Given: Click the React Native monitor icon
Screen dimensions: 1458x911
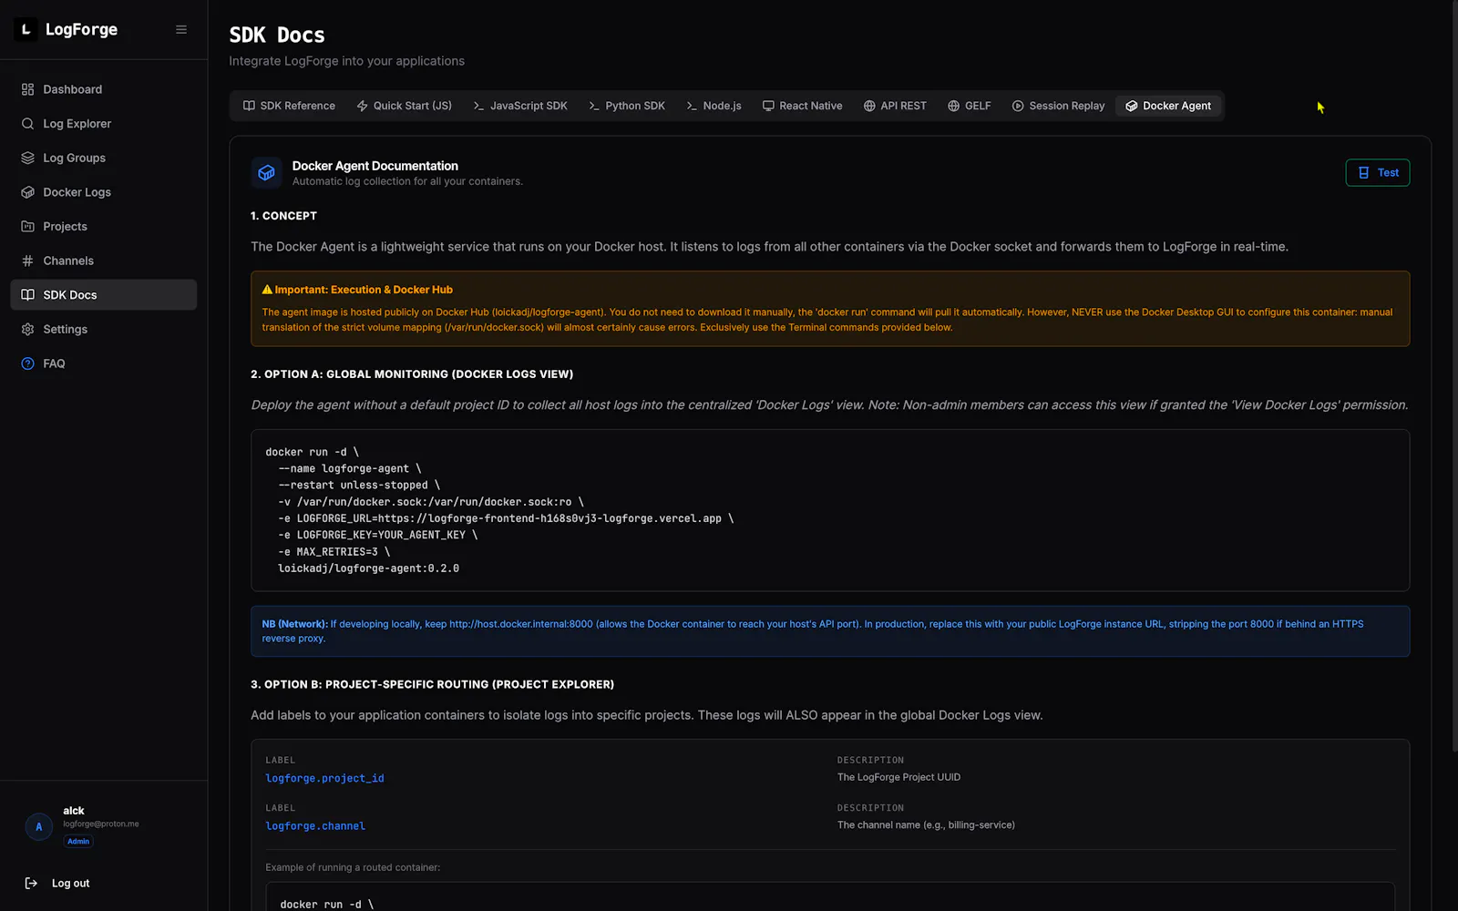Looking at the screenshot, I should [768, 106].
